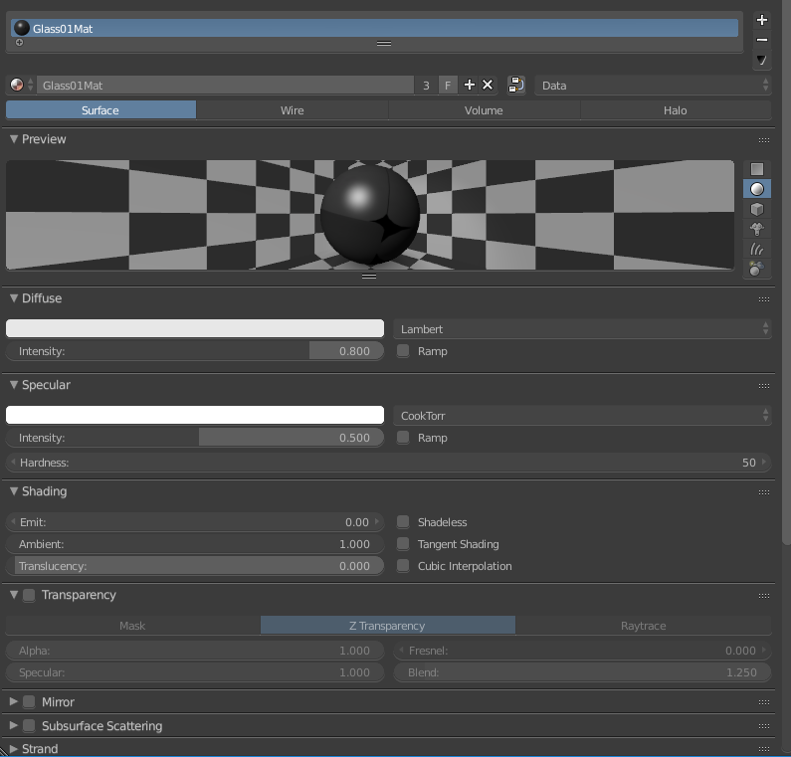Viewport: 791px width, 757px height.
Task: Open the material specials down-arrow menu
Action: coord(762,60)
